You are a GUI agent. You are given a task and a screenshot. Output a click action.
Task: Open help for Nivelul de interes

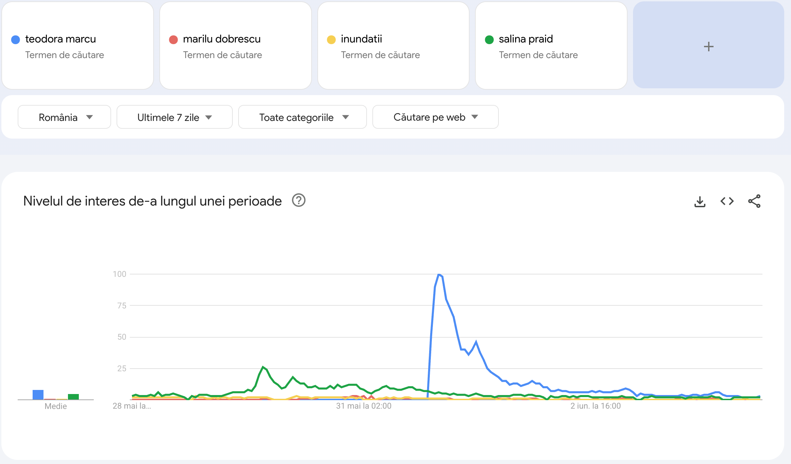pos(299,200)
